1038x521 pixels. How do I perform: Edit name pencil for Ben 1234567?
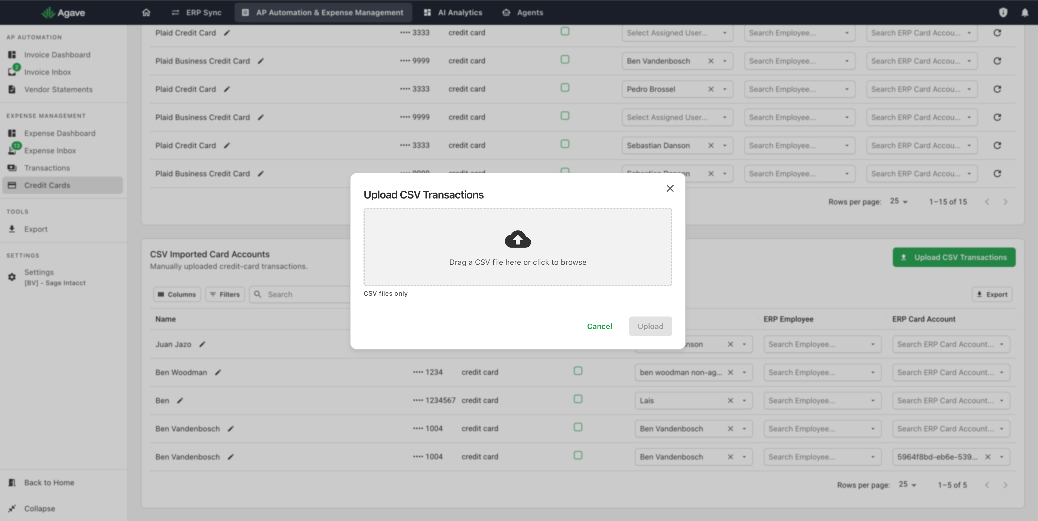click(x=180, y=400)
